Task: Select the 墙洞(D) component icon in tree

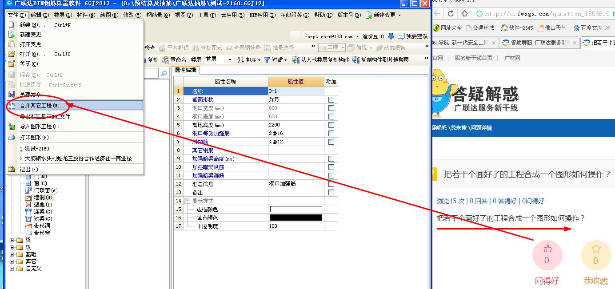Action: tap(29, 198)
